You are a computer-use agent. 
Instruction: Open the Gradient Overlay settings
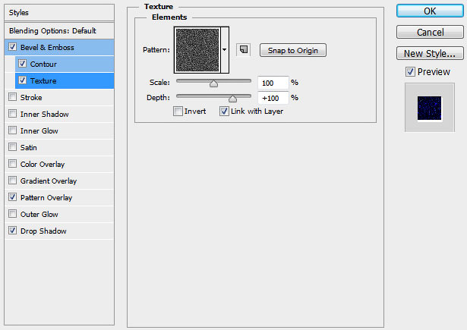tap(49, 181)
